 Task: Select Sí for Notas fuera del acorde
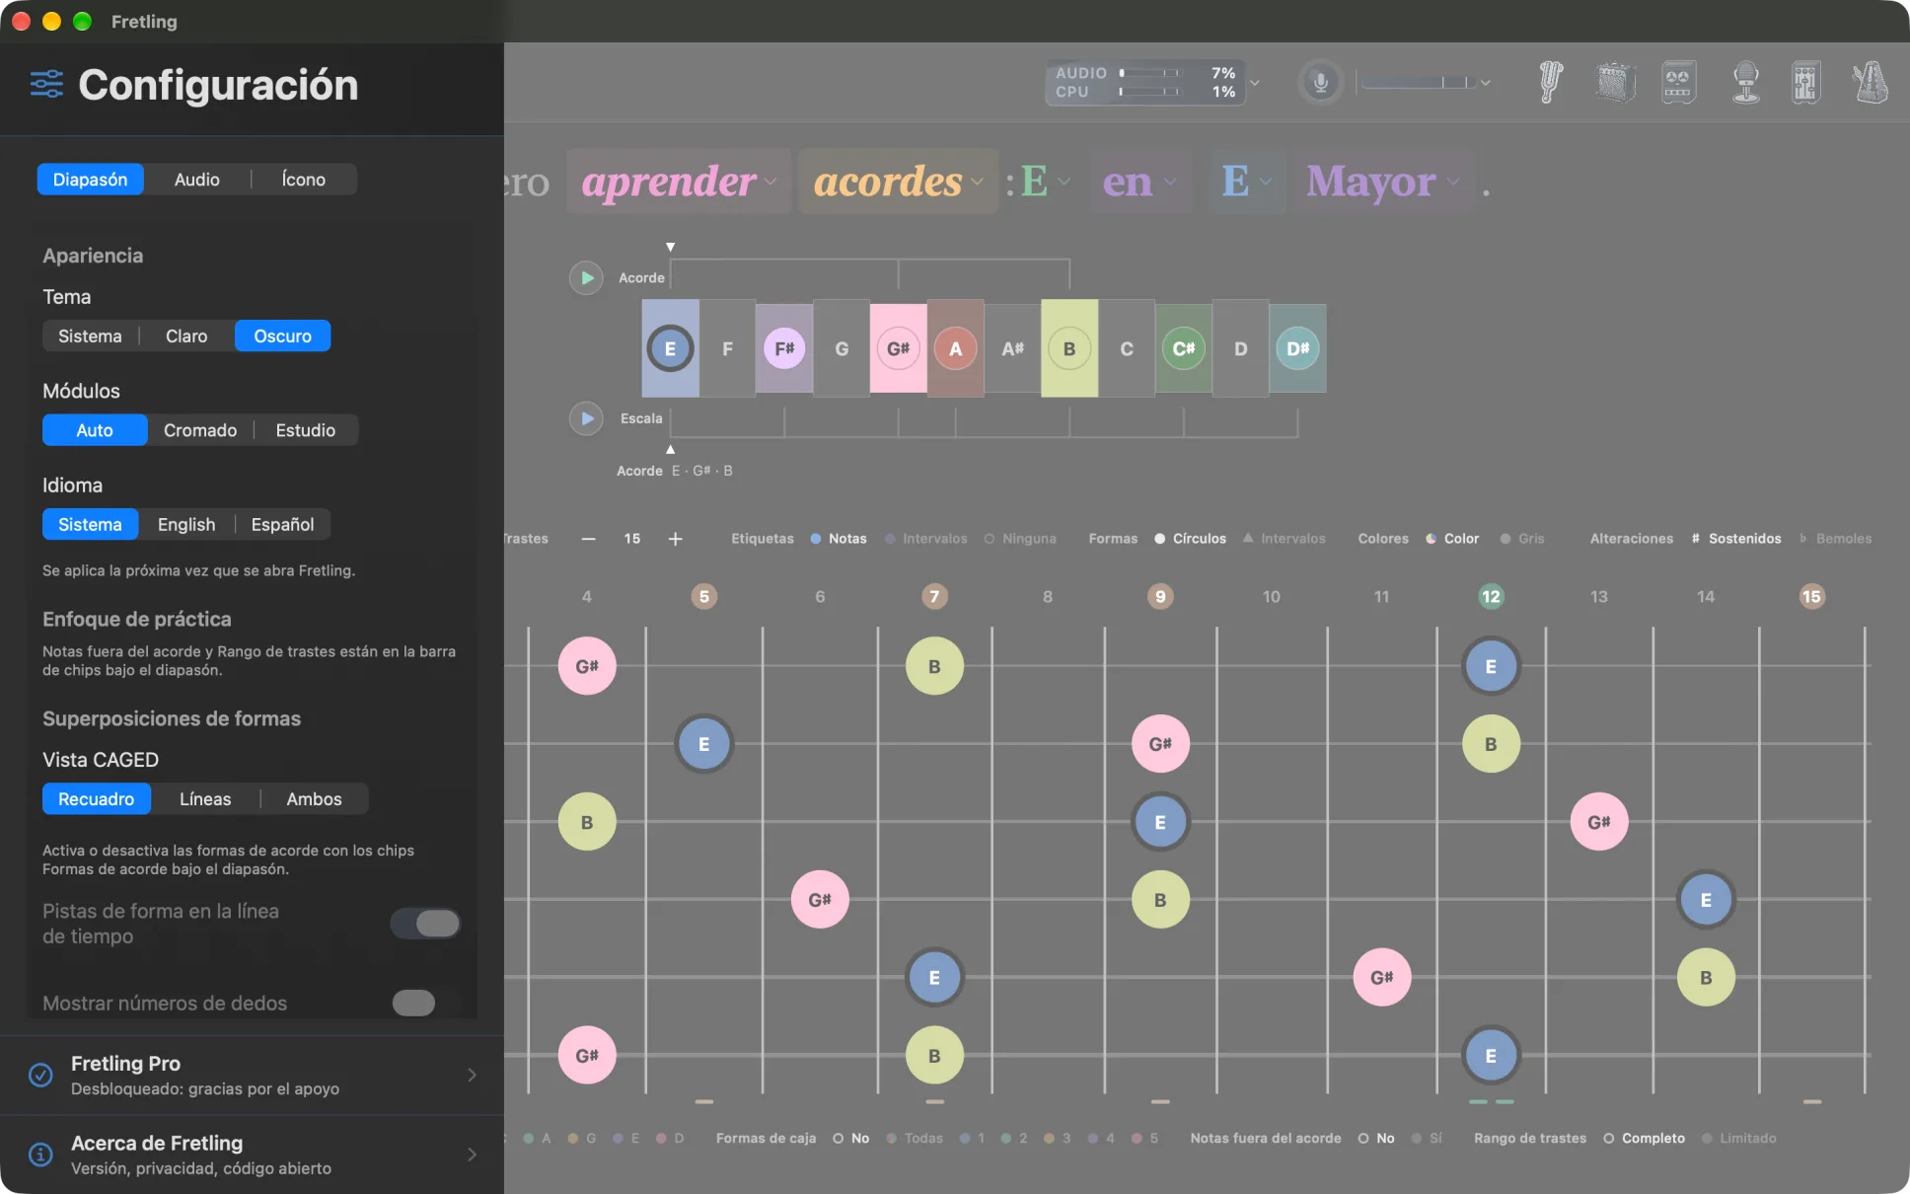click(x=1427, y=1139)
